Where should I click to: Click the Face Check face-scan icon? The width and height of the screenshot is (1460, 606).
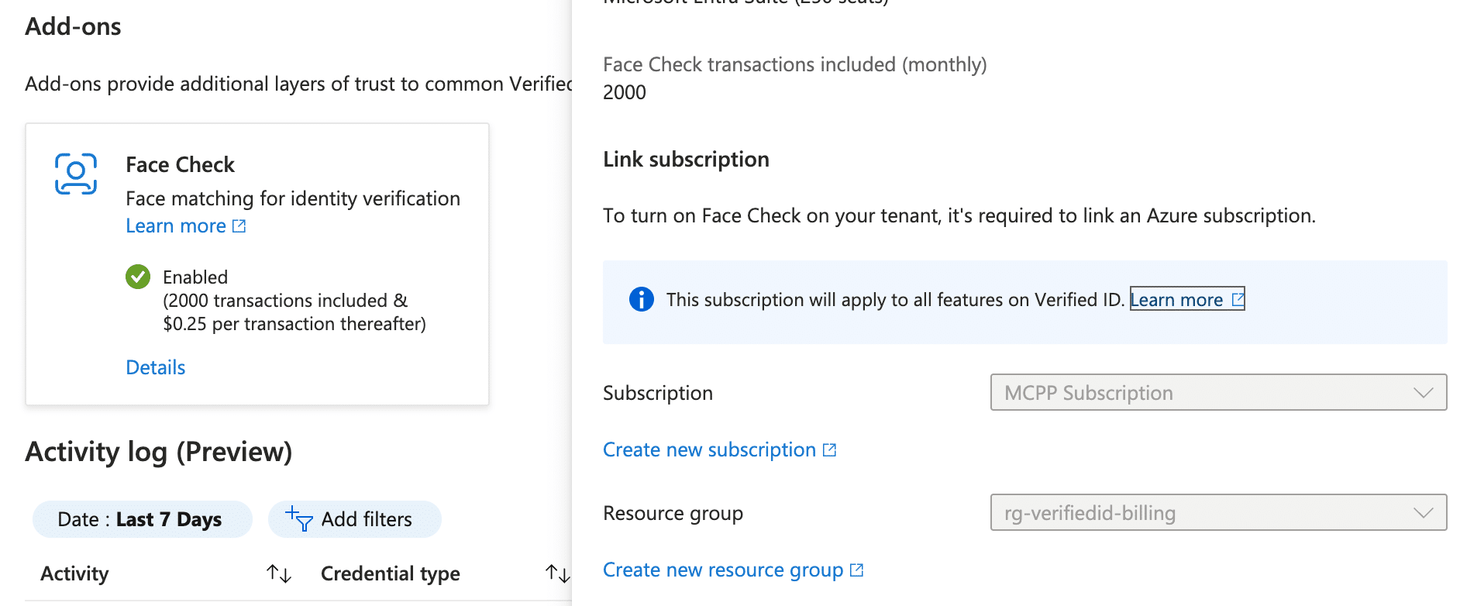click(76, 174)
